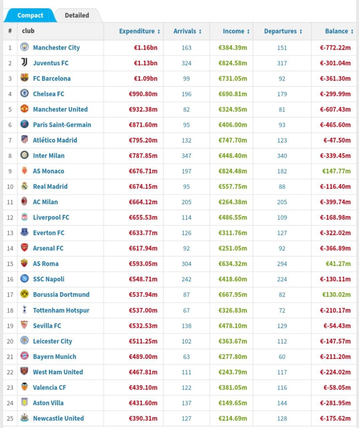Viewport: 359px width, 428px height.
Task: Sort table by Departures column
Action: (x=283, y=31)
